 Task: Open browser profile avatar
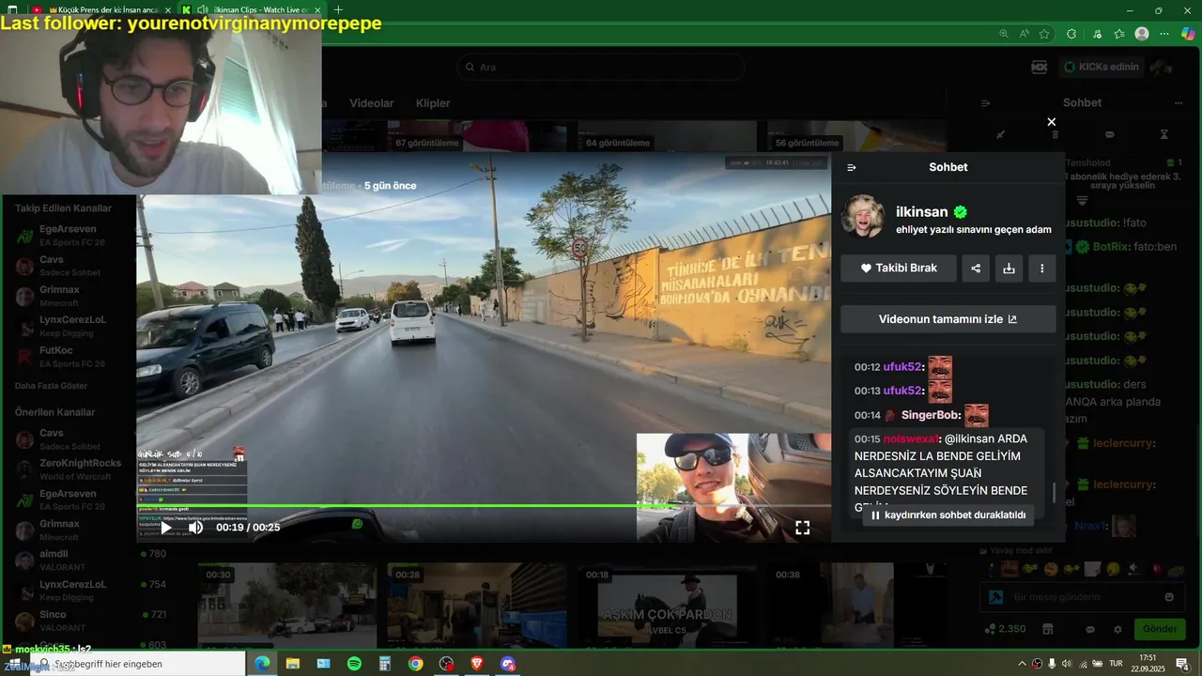point(1142,34)
